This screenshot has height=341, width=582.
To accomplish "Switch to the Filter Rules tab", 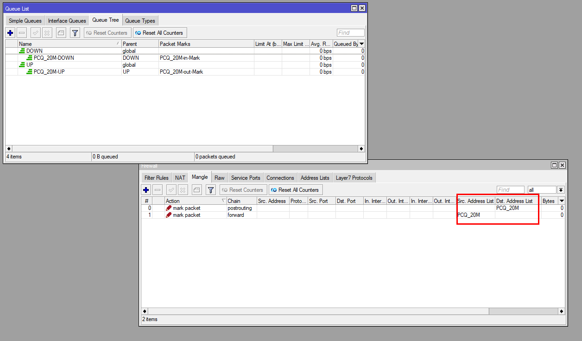I will 156,178.
